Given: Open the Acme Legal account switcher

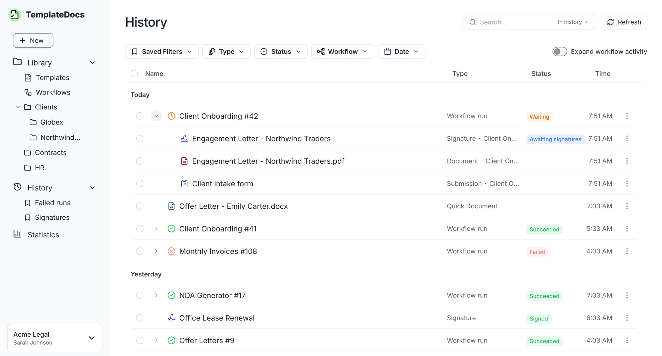Looking at the screenshot, I should (55, 338).
